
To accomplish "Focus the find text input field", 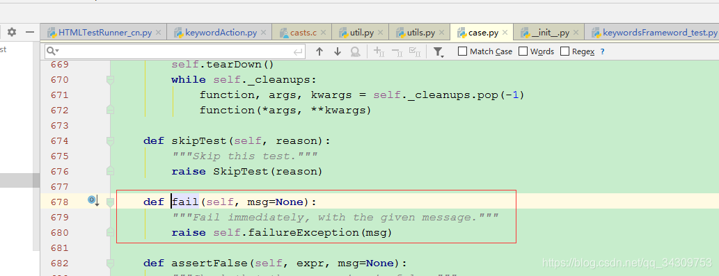I will point(175,51).
